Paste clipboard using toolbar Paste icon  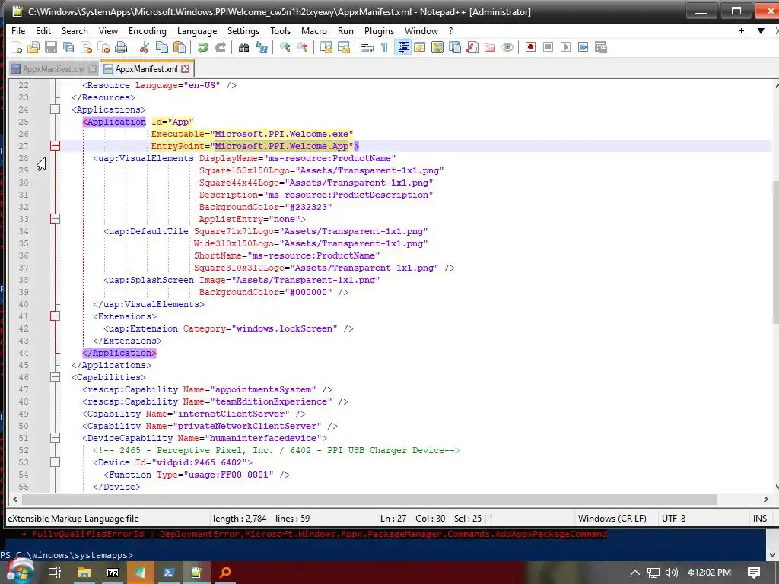(x=180, y=47)
